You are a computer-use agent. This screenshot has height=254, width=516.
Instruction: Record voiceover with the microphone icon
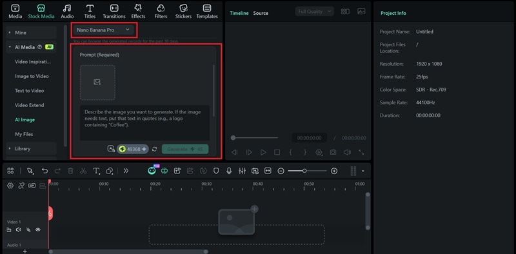pyautogui.click(x=229, y=171)
